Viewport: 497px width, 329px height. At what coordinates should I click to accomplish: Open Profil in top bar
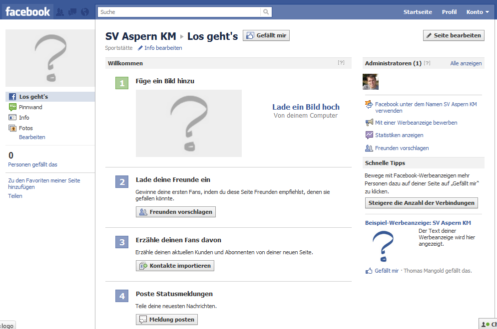(x=449, y=12)
